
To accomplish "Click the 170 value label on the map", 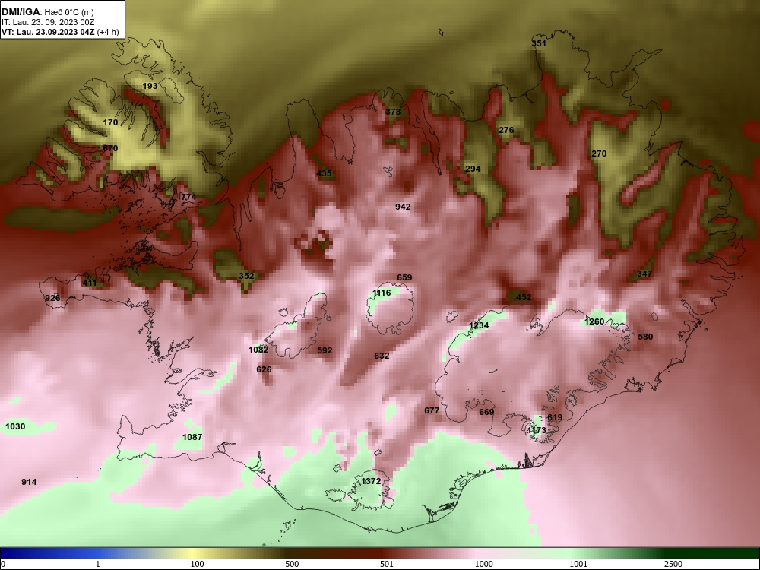I will coord(110,122).
